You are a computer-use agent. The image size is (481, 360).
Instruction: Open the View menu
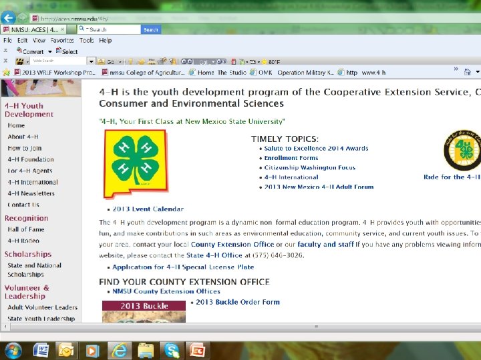click(39, 41)
